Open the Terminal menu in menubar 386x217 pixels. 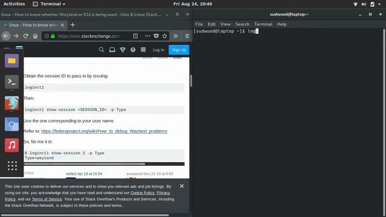coord(263,24)
